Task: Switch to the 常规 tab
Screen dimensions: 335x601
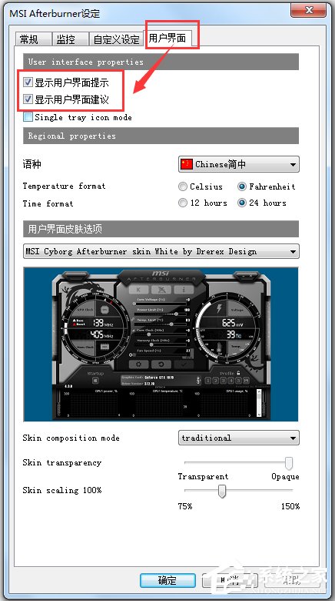Action: 33,39
